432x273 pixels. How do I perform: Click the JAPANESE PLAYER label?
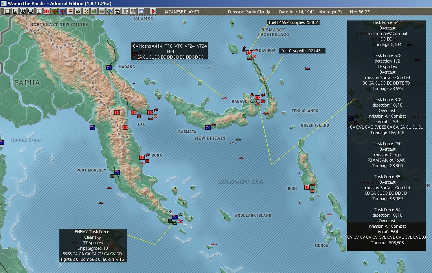pos(182,12)
